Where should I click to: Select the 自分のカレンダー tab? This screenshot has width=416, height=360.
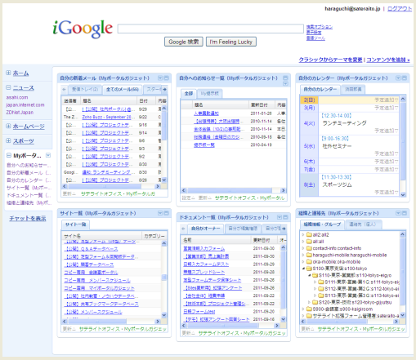coord(320,89)
